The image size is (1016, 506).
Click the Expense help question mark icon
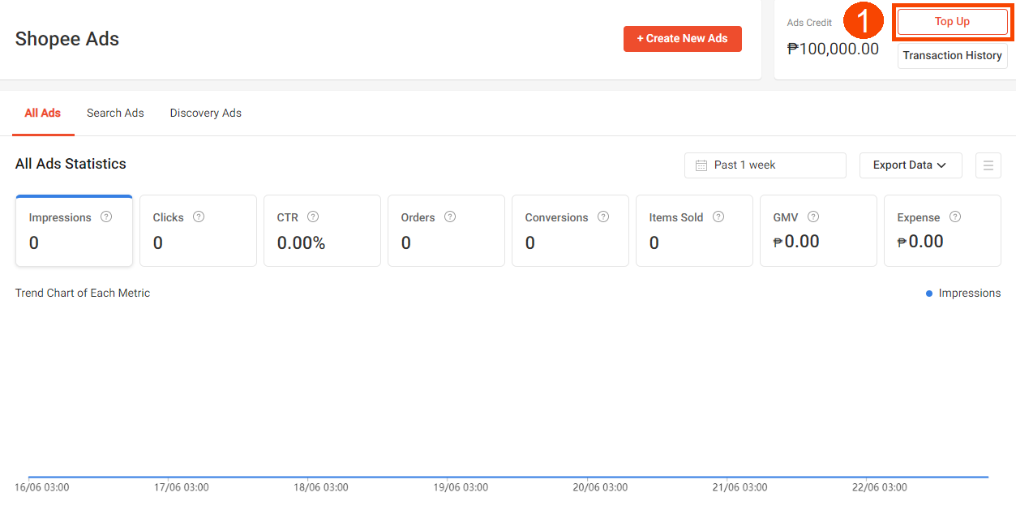955,217
